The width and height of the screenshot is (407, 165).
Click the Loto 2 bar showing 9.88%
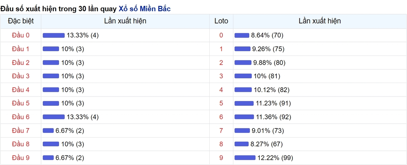coord(243,62)
